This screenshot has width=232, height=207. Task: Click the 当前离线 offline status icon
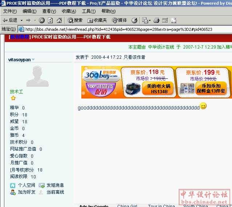click(41, 192)
